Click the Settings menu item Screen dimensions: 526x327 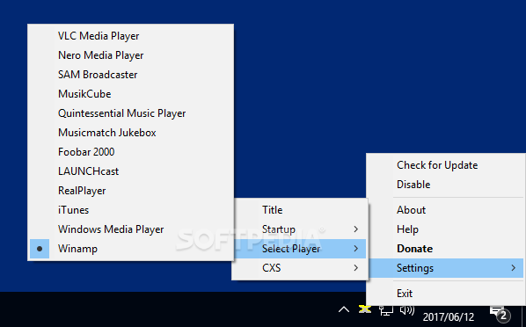pos(446,268)
